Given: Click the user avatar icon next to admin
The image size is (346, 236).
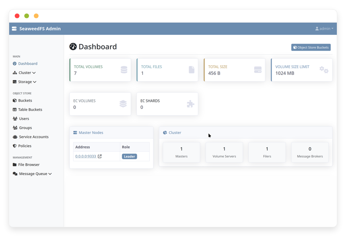Looking at the screenshot, I should 317,29.
